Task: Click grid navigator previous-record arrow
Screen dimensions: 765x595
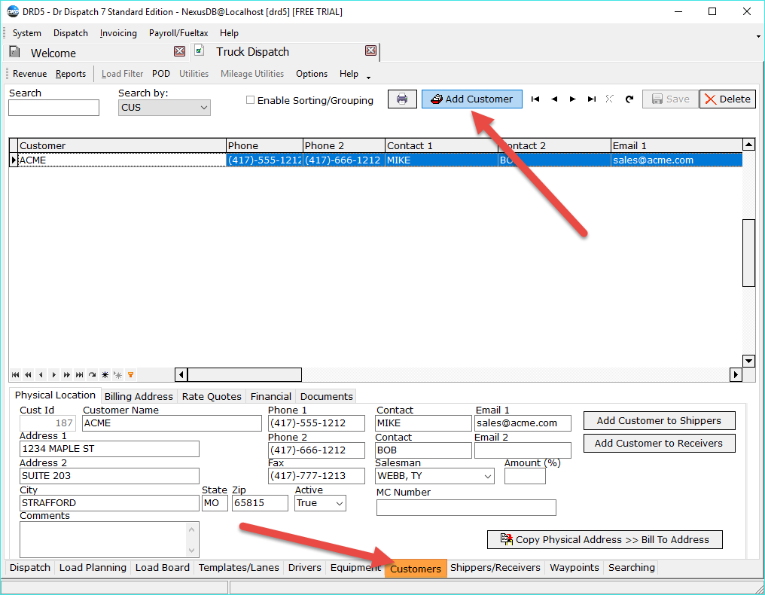Action: tap(41, 375)
